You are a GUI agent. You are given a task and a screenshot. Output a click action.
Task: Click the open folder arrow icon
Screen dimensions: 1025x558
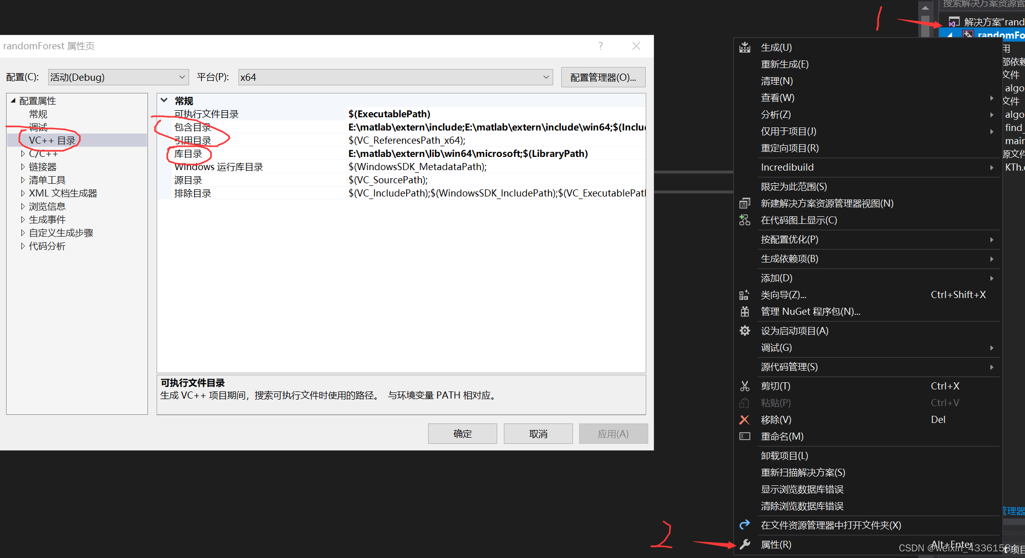click(745, 525)
